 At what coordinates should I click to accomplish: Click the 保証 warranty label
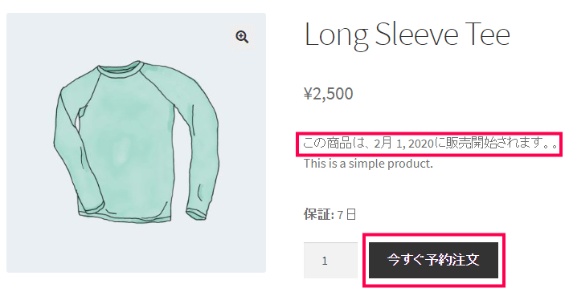pos(318,214)
